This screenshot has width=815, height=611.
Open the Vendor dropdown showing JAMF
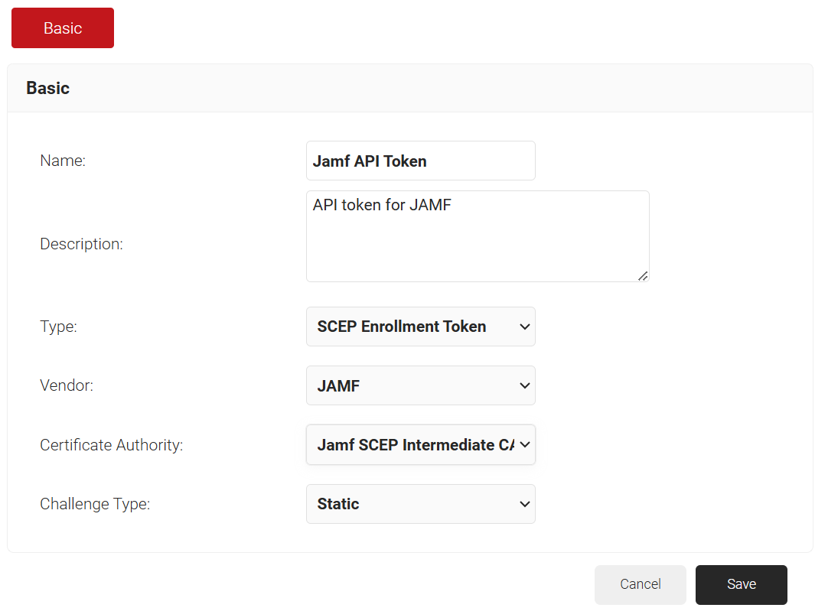click(420, 385)
